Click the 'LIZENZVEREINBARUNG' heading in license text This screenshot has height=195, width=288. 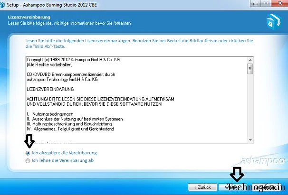click(x=50, y=89)
